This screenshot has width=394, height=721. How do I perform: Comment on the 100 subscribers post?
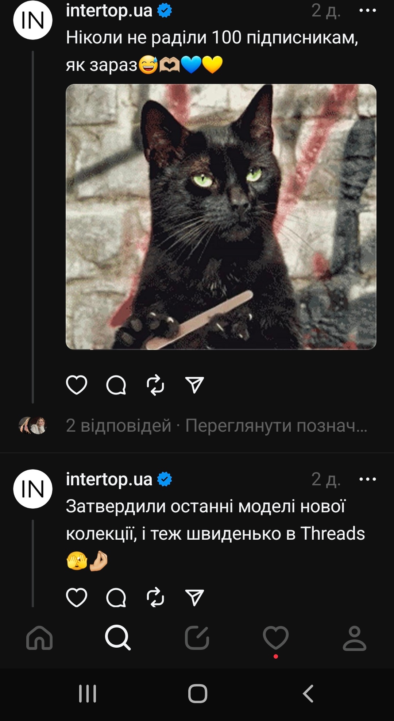(116, 385)
